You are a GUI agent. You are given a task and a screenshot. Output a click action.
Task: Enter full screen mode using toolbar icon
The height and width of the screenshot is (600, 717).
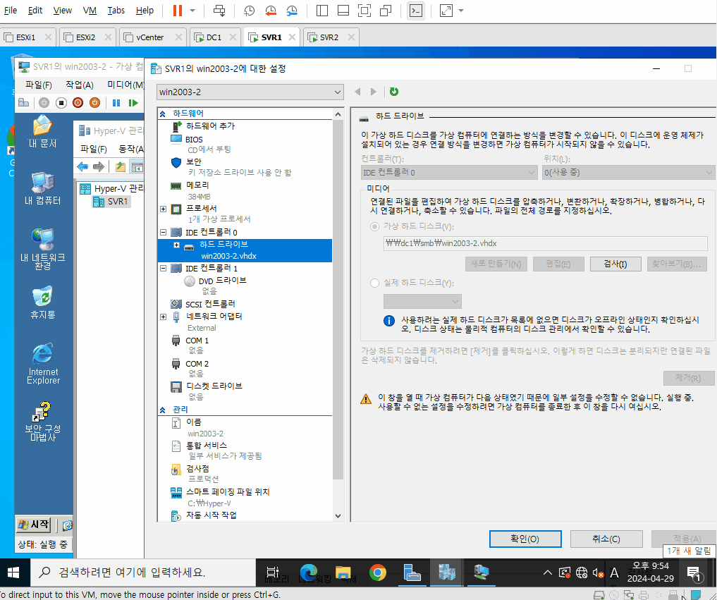(x=364, y=11)
